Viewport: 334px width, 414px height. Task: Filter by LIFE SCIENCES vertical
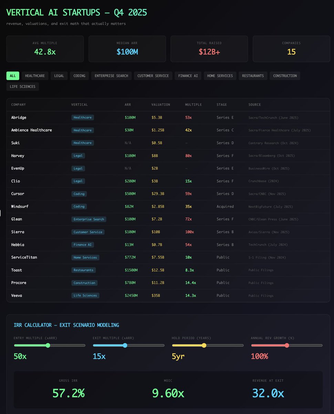pyautogui.click(x=23, y=87)
